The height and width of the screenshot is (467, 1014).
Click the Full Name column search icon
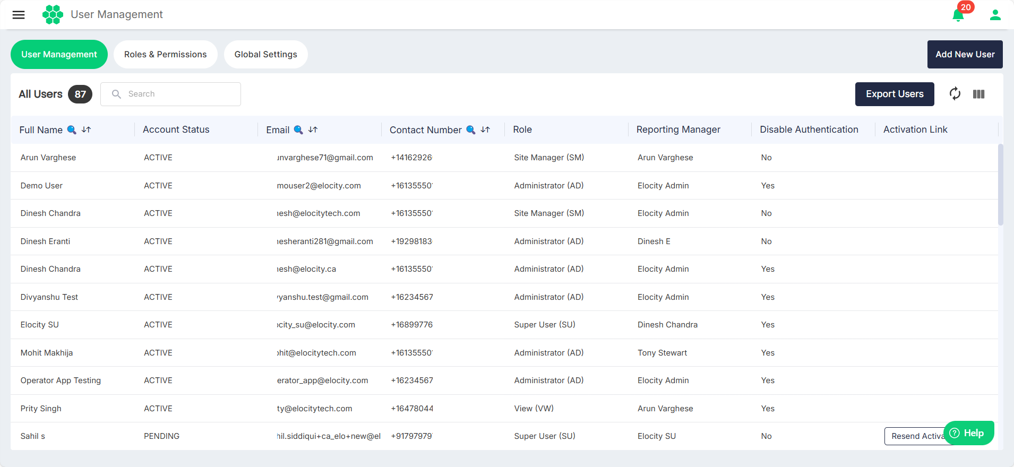point(72,129)
